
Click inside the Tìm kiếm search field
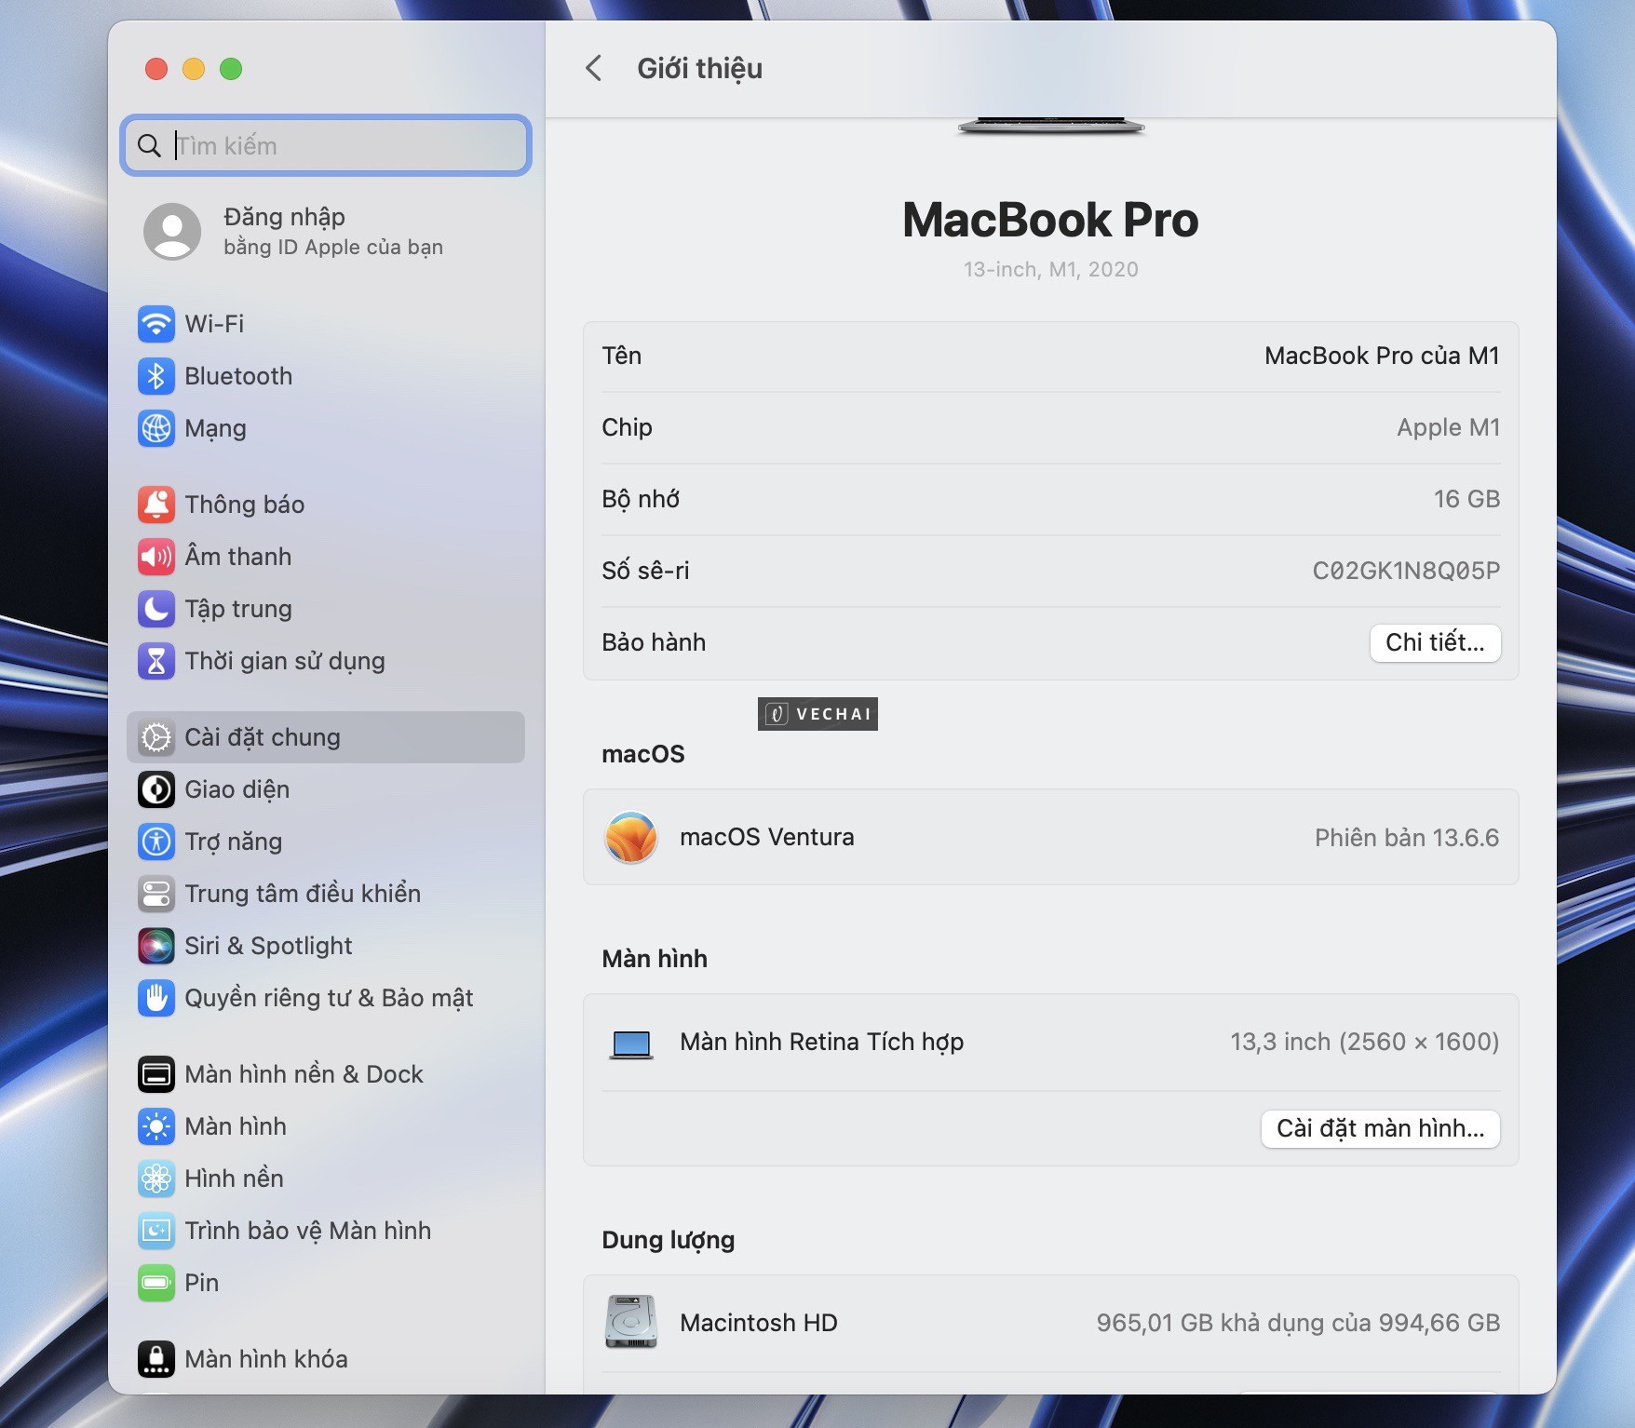click(325, 145)
